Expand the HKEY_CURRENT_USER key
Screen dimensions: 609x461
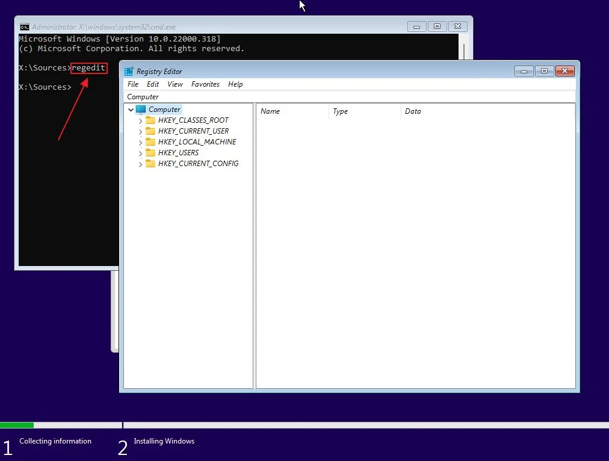click(140, 132)
